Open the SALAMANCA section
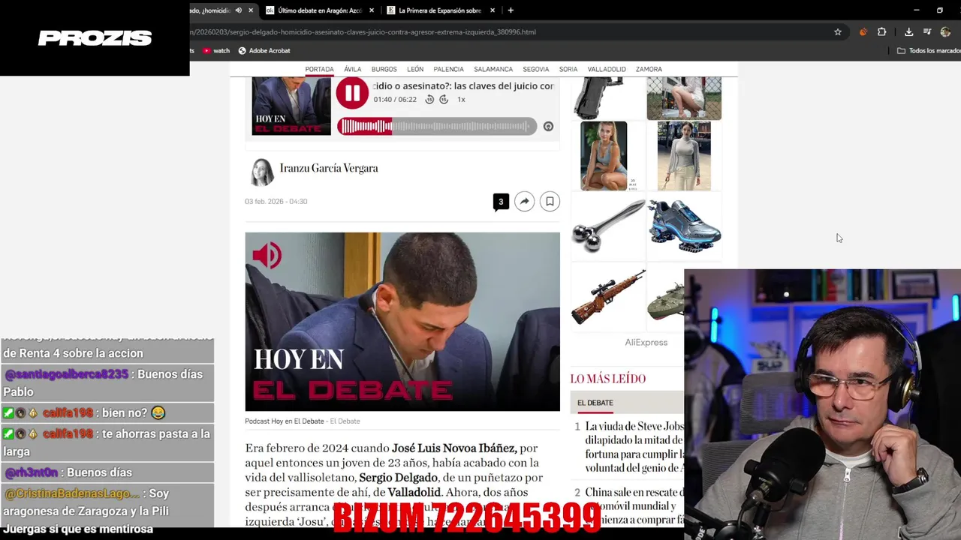The image size is (961, 540). pos(493,69)
